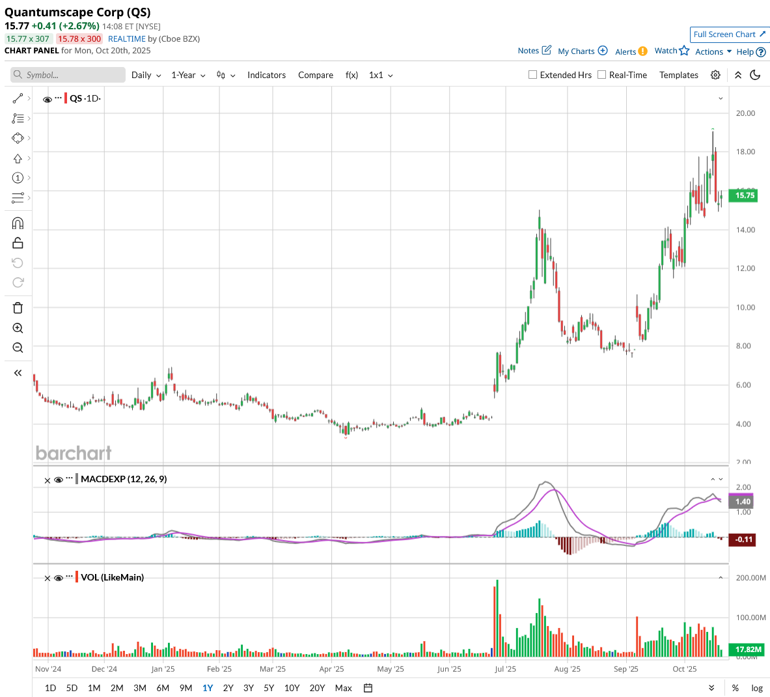The image size is (770, 697).
Task: Click the Symbol search field
Action: (x=68, y=75)
